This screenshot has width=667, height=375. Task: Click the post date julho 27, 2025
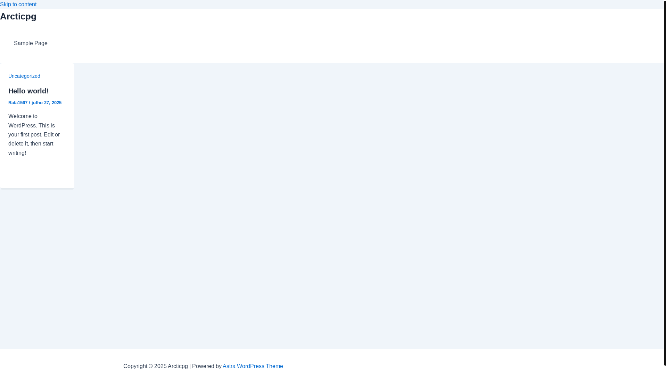coord(47,103)
